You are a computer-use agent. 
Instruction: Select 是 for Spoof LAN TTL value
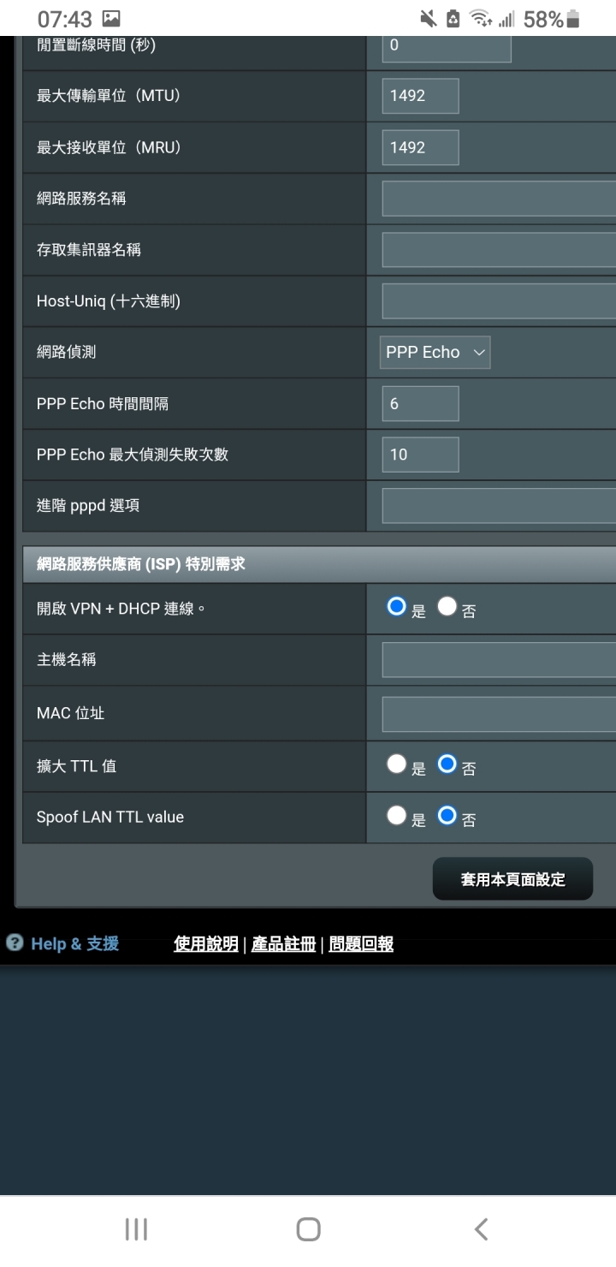[x=395, y=816]
